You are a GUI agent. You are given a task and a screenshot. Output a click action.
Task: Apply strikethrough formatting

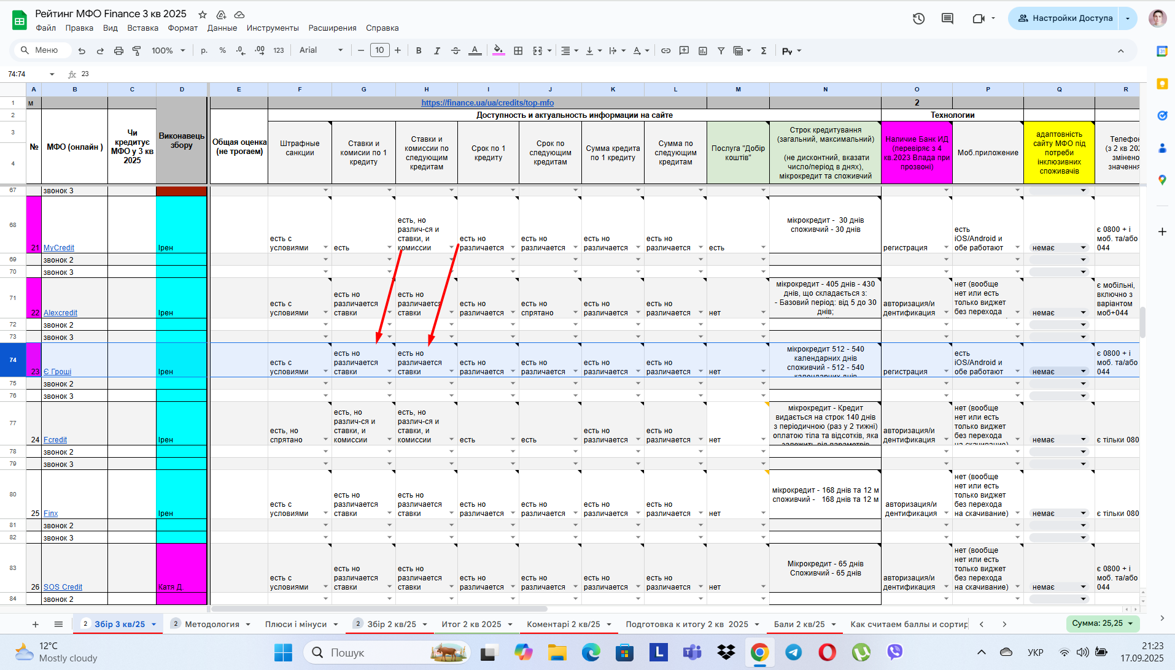pyautogui.click(x=456, y=51)
